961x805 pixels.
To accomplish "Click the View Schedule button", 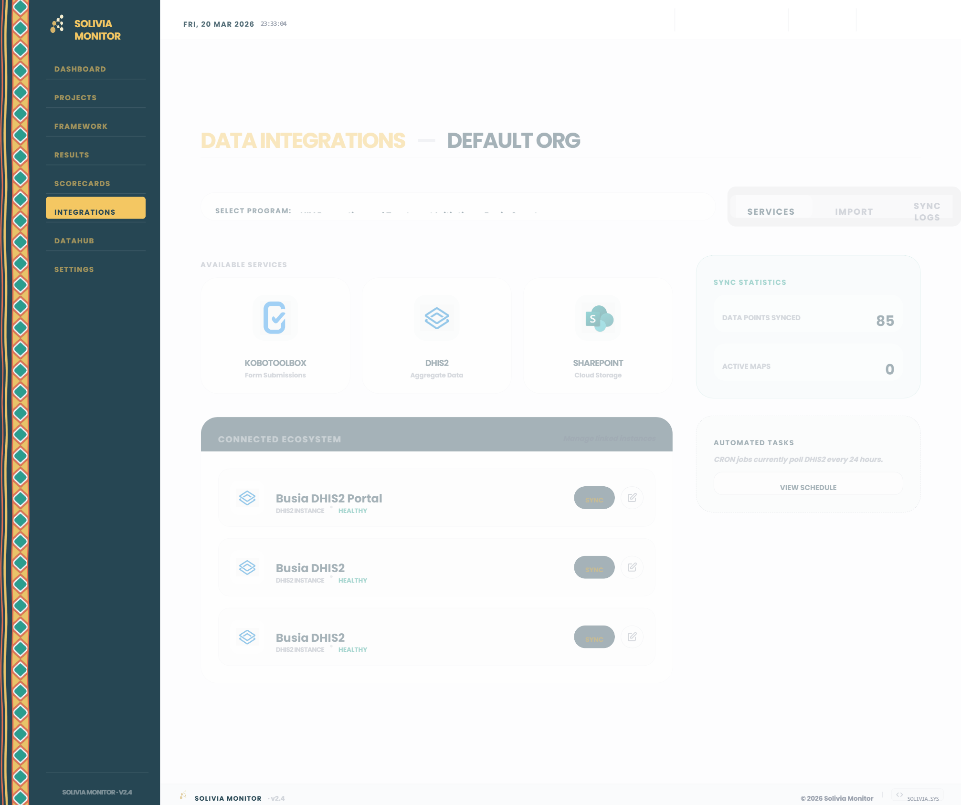I will click(x=808, y=487).
